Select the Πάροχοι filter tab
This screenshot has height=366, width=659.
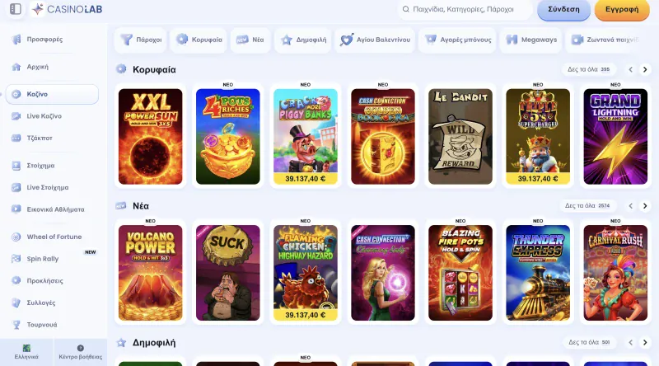pos(140,40)
